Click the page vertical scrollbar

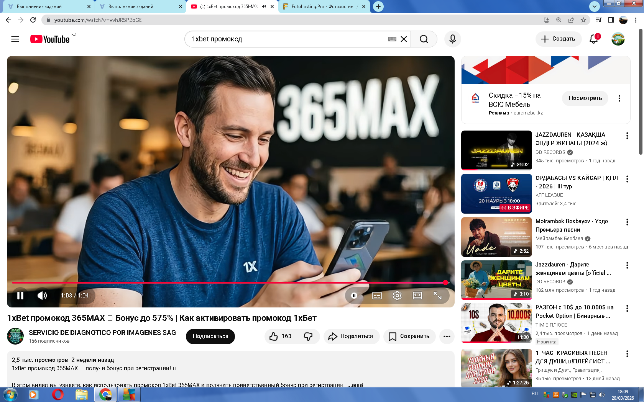[x=641, y=92]
